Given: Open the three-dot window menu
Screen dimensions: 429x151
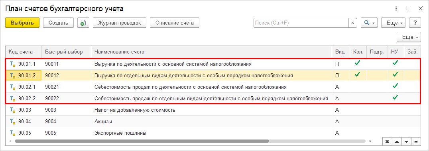Looking at the screenshot, I should coord(396,9).
